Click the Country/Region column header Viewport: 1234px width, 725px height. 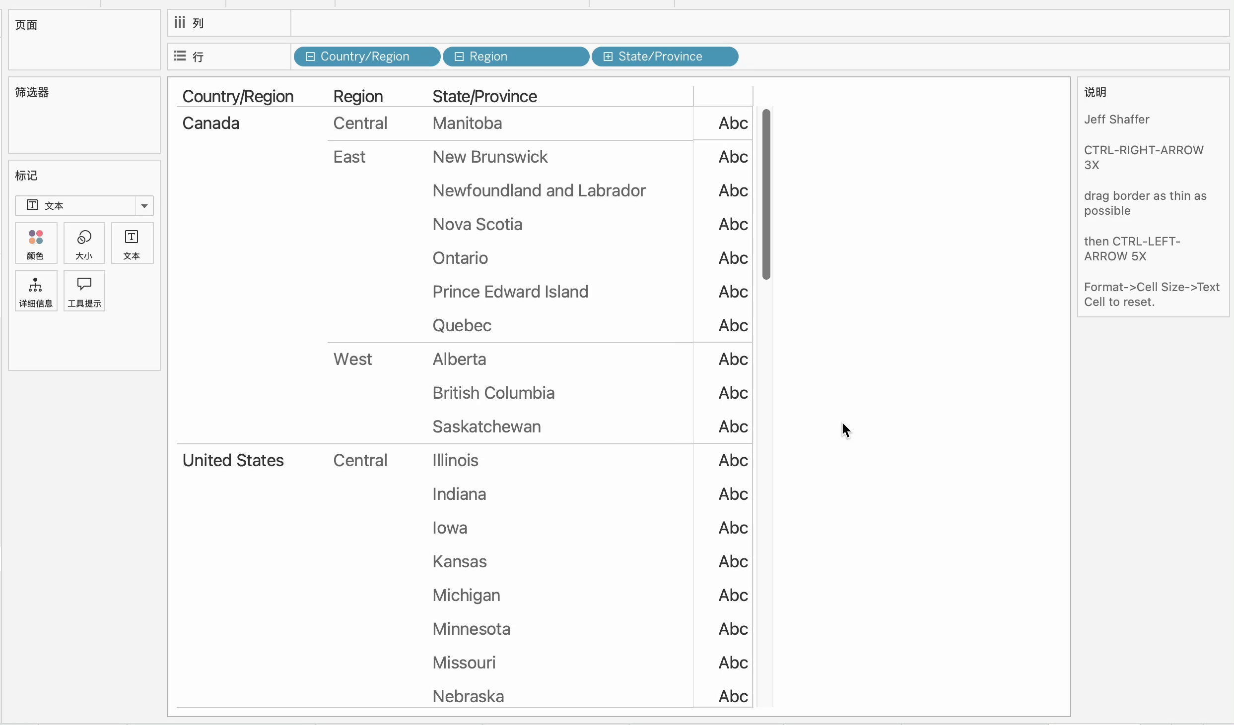238,96
